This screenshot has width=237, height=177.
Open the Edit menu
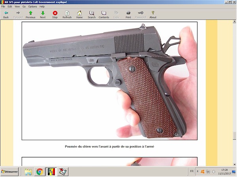[10, 6]
